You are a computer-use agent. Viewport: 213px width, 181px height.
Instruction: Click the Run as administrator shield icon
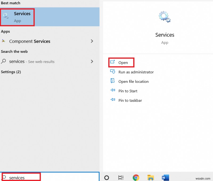pyautogui.click(x=112, y=71)
